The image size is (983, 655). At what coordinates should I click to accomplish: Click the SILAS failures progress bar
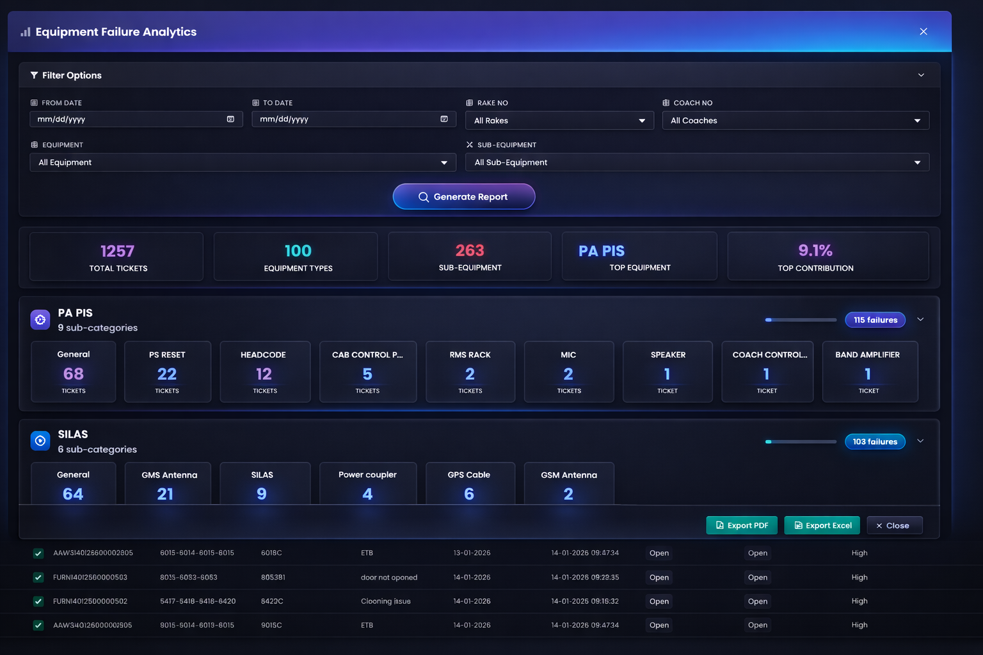[x=801, y=441]
